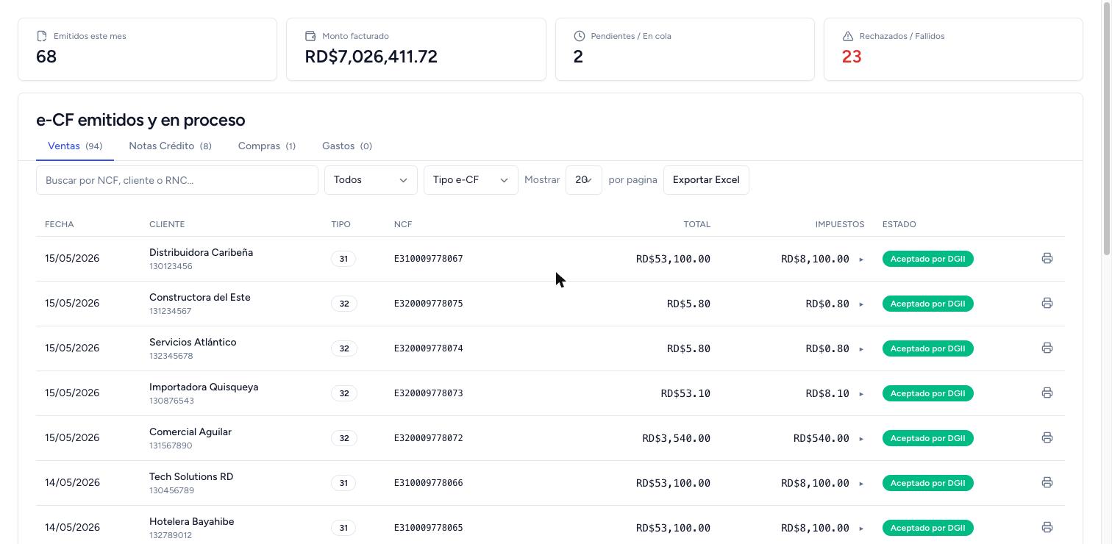Screen dimensions: 1112x544
Task: Click the Monto facturado wallet icon
Action: pos(310,36)
